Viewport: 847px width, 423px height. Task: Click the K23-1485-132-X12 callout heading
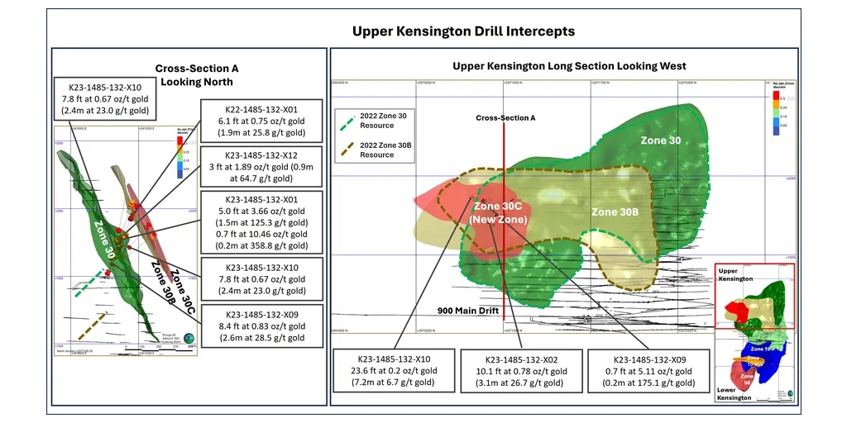coord(261,155)
